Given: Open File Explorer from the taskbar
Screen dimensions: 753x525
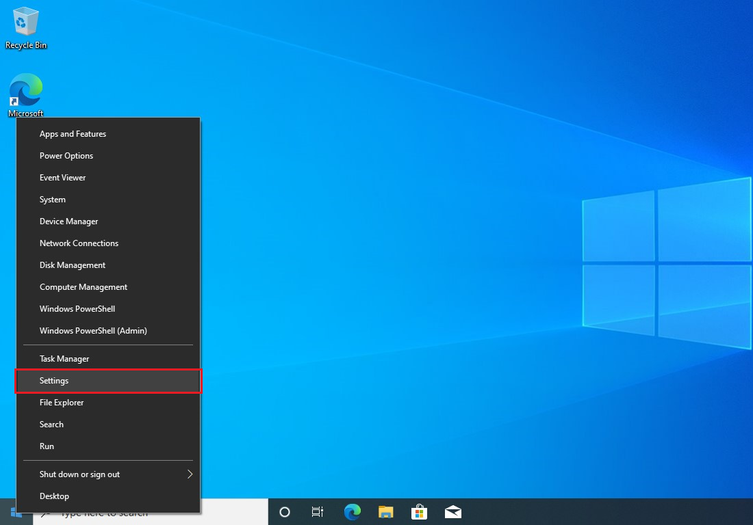Looking at the screenshot, I should pyautogui.click(x=385, y=512).
